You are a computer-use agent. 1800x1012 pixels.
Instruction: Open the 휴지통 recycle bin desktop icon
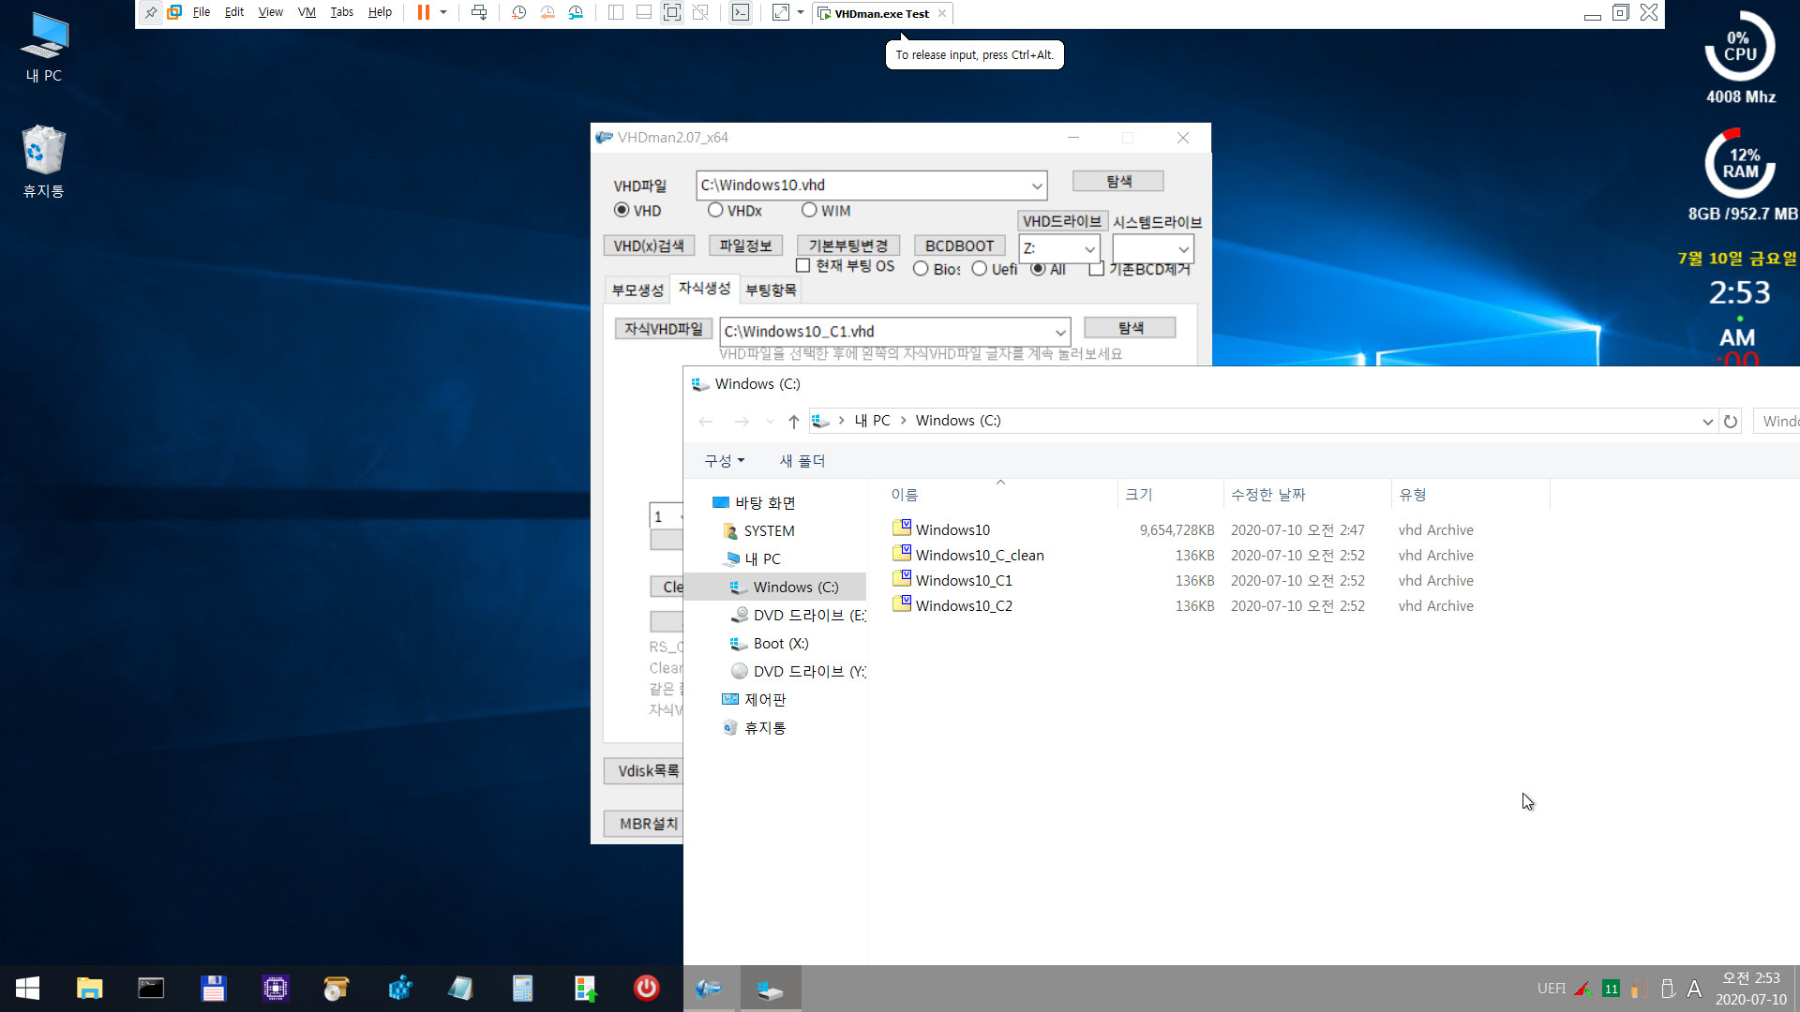pyautogui.click(x=44, y=161)
